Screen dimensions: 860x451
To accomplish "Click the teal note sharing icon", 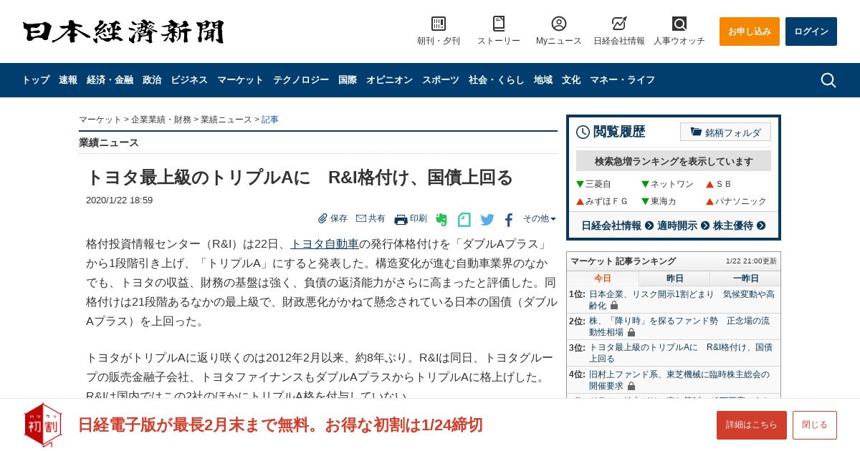I will [464, 220].
